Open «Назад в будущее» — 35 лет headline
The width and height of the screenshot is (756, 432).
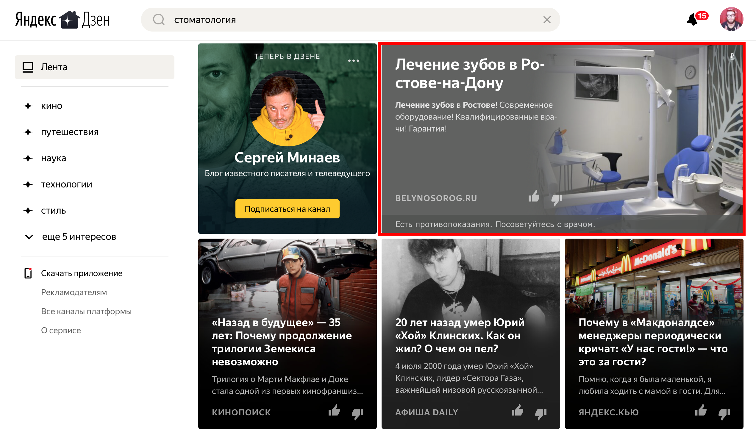(x=282, y=342)
